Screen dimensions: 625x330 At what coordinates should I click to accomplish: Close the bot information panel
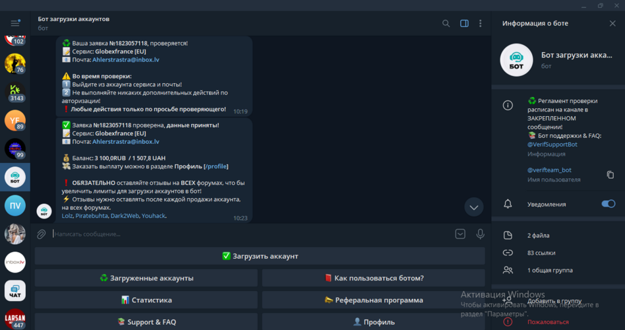612,24
